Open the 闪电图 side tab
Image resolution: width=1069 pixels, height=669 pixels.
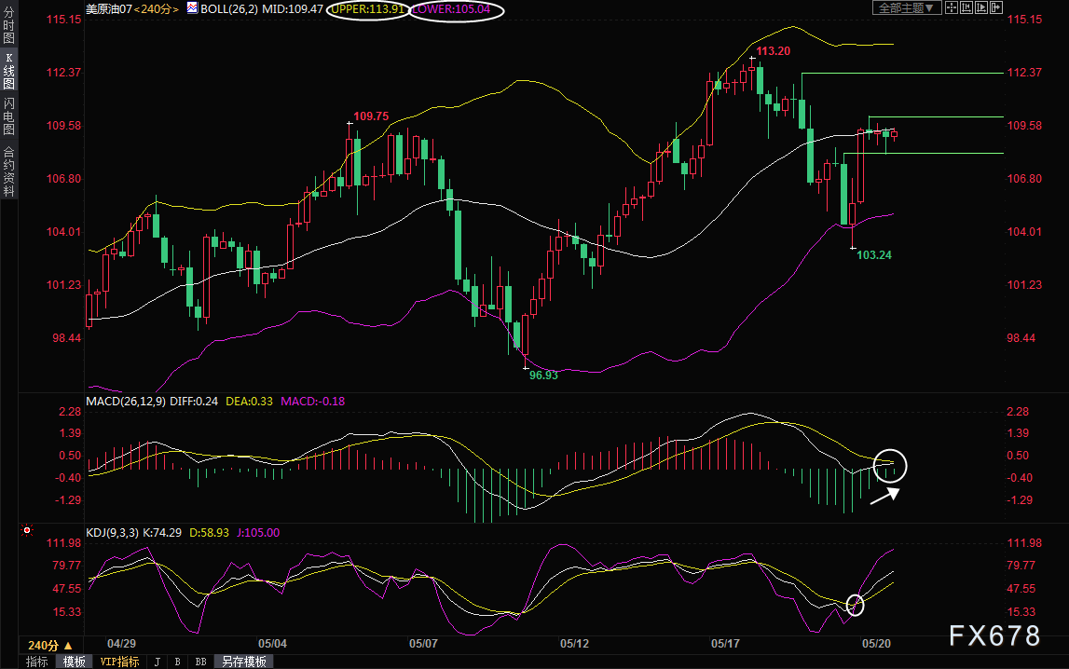click(9, 116)
